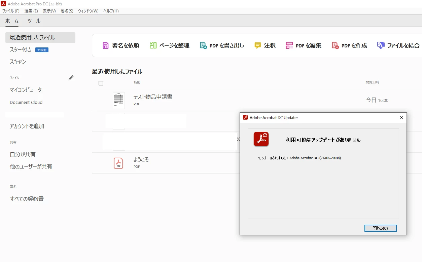Launch the PDF を編集 tool
The image size is (422, 262).
coord(304,45)
